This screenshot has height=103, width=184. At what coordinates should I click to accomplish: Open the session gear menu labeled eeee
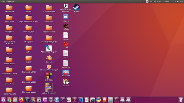(180, 1)
